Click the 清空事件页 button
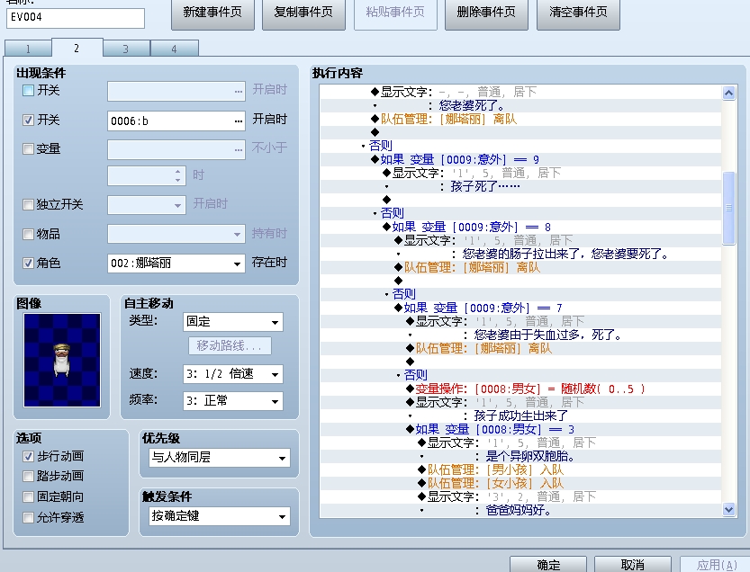Screen dimensions: 750x572 click(x=578, y=13)
